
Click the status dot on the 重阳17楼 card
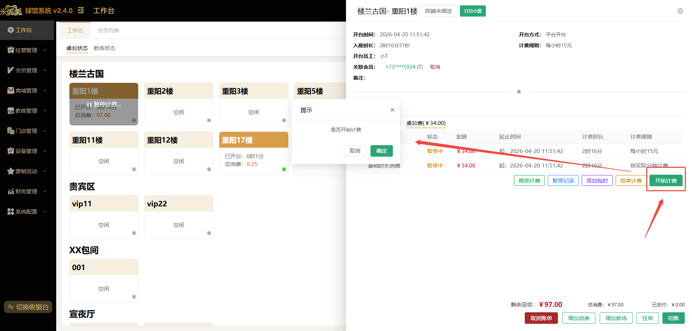click(x=284, y=169)
